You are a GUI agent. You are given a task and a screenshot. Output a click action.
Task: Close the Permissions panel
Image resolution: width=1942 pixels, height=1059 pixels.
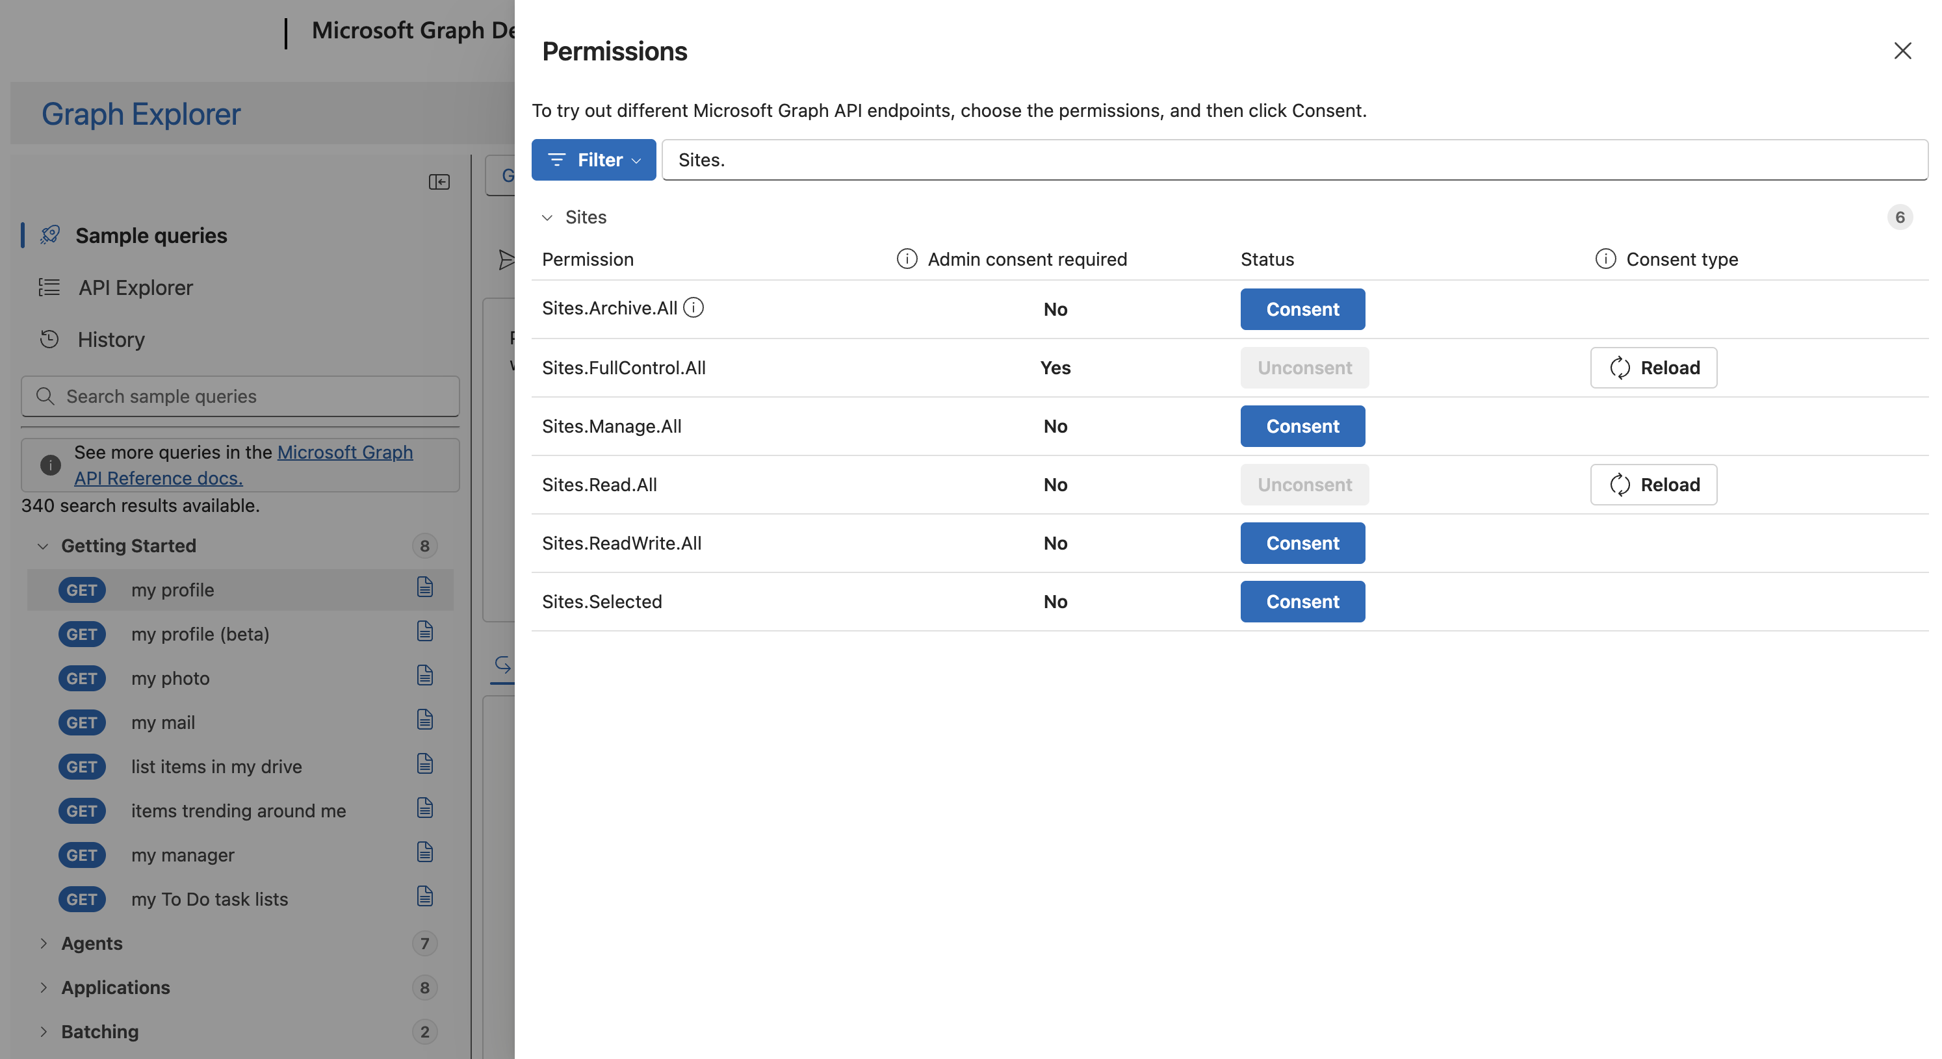coord(1902,51)
